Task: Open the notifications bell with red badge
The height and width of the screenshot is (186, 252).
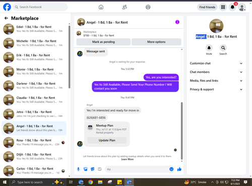Action: click(232, 7)
